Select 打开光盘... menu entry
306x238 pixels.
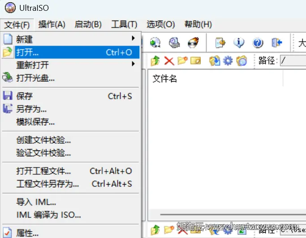point(70,78)
